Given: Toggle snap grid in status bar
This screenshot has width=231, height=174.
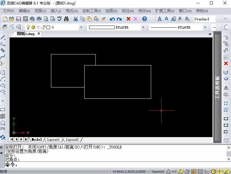Looking at the screenshot, I should coord(193,172).
